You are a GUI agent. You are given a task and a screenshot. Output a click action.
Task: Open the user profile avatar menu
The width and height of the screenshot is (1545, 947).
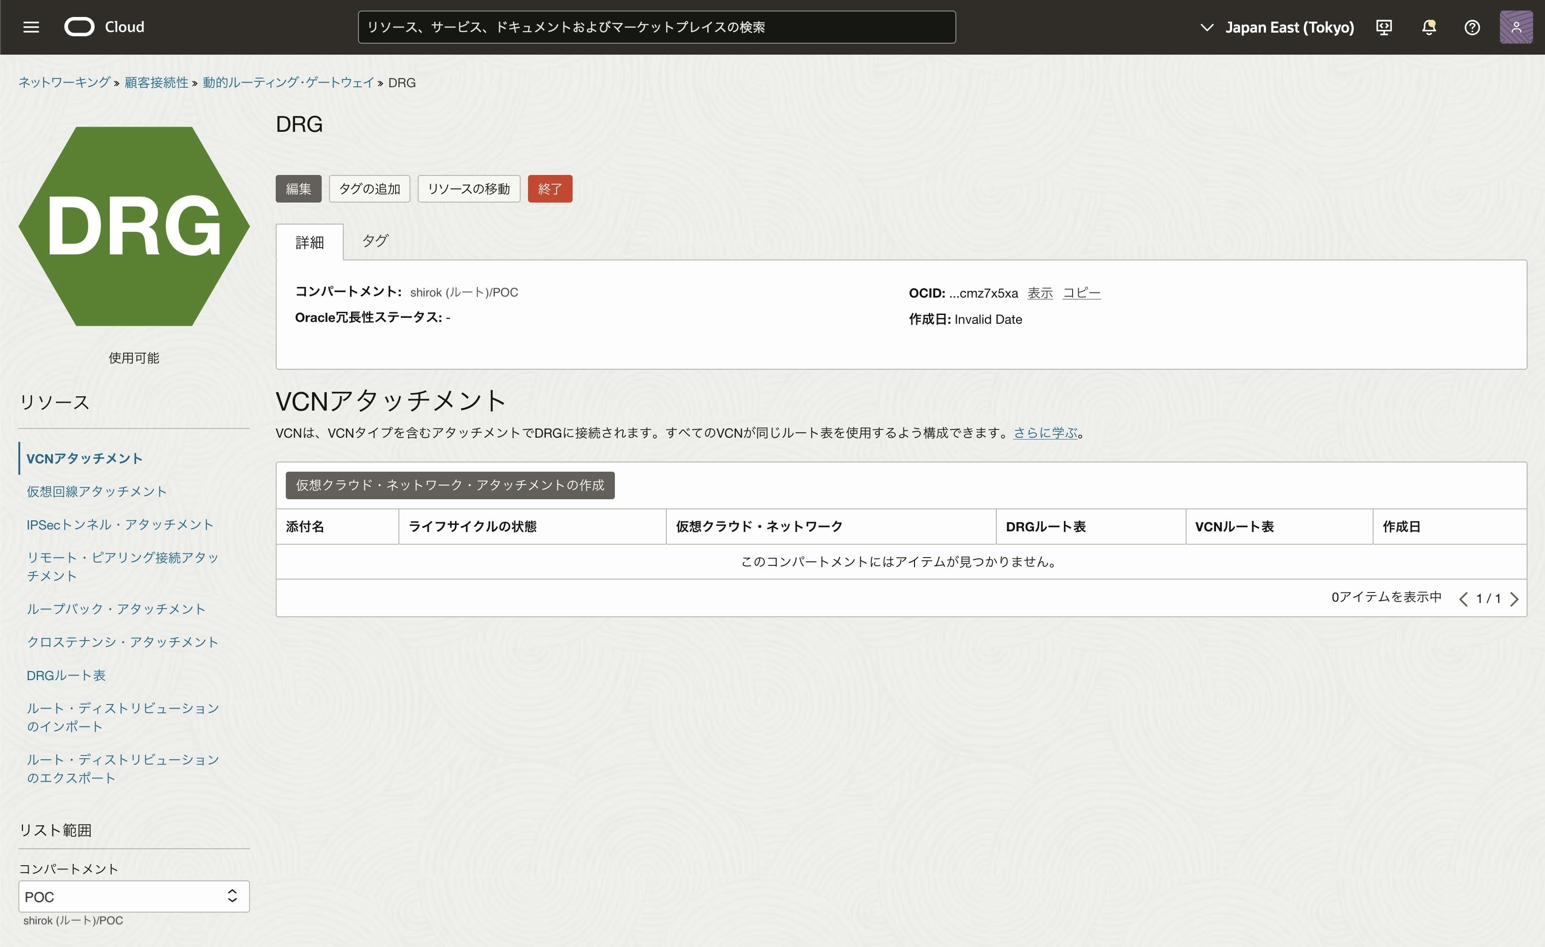click(1516, 27)
